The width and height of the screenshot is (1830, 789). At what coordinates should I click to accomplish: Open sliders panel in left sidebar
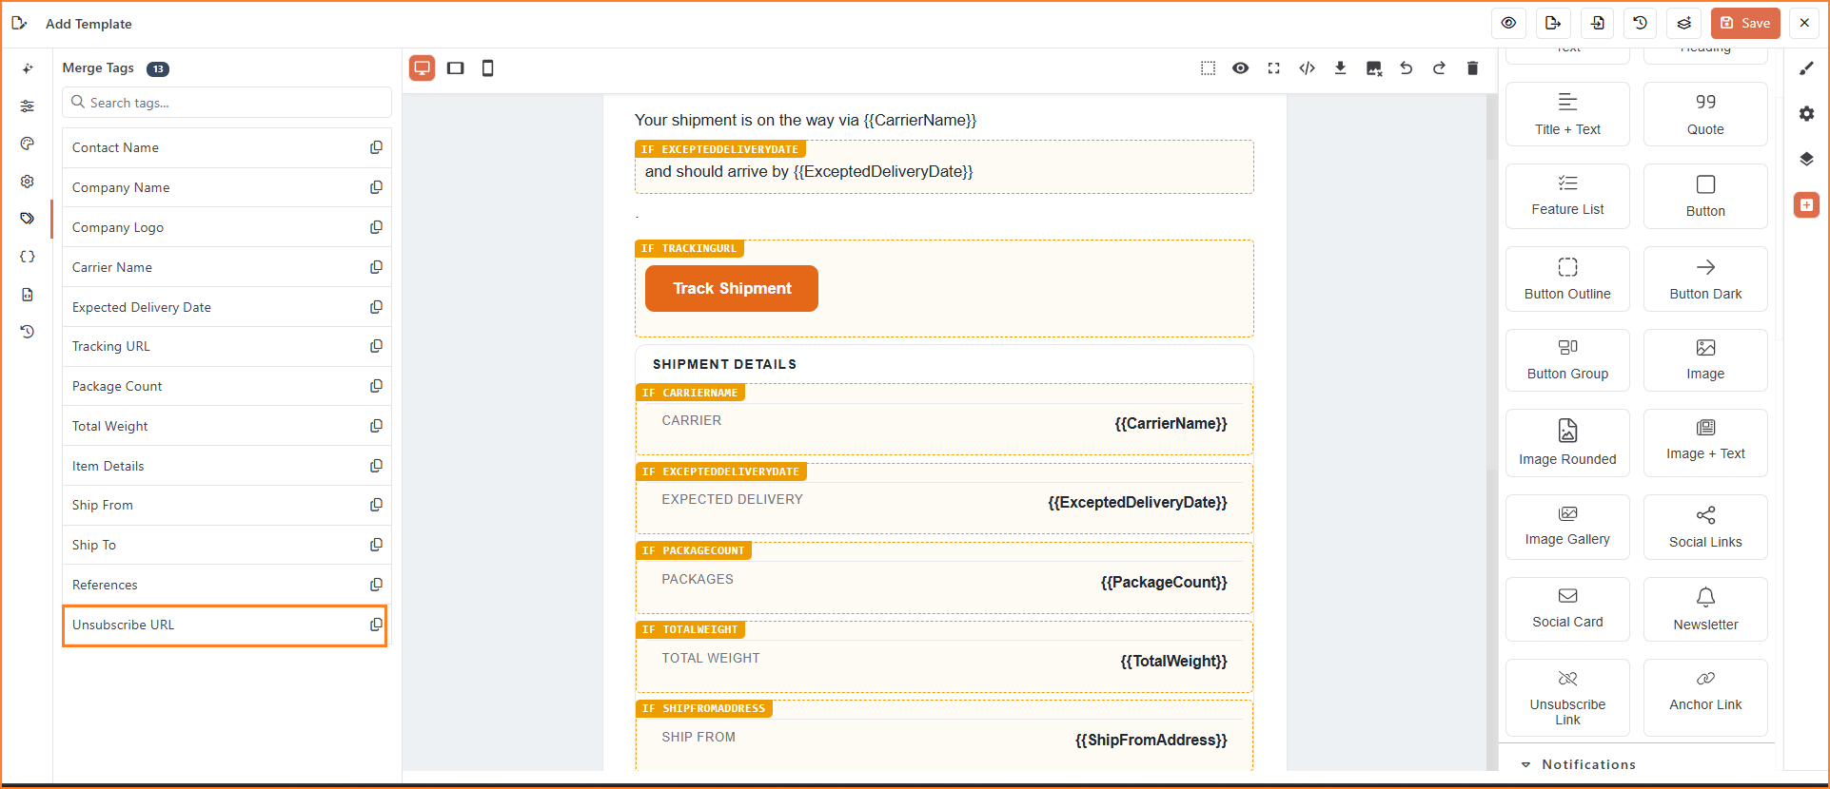coord(28,106)
